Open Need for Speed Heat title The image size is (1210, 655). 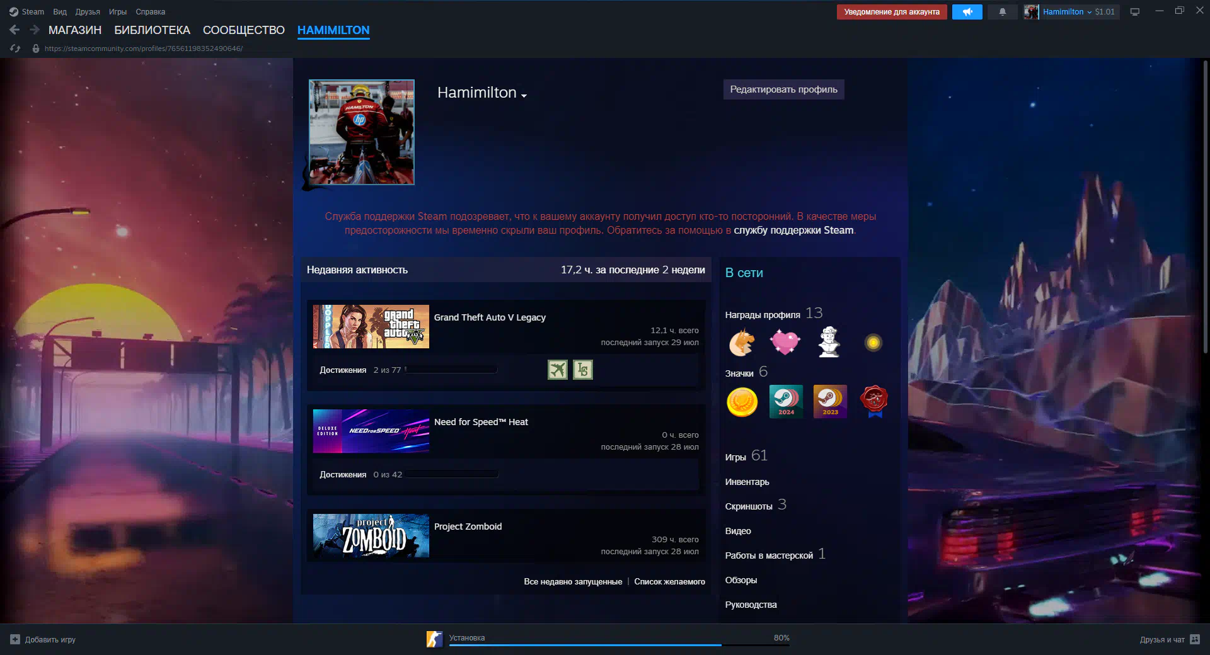tap(481, 422)
